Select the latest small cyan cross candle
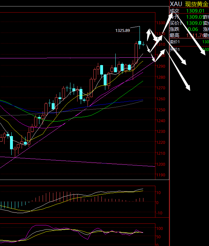This screenshot has width=209, height=246. 143,45
